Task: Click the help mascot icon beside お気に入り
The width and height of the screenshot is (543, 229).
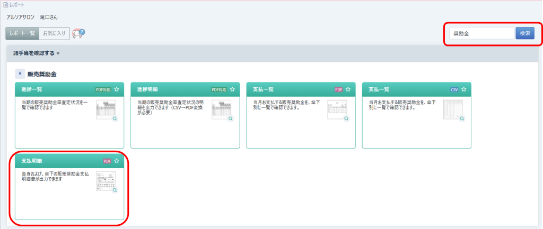Action: coord(78,33)
